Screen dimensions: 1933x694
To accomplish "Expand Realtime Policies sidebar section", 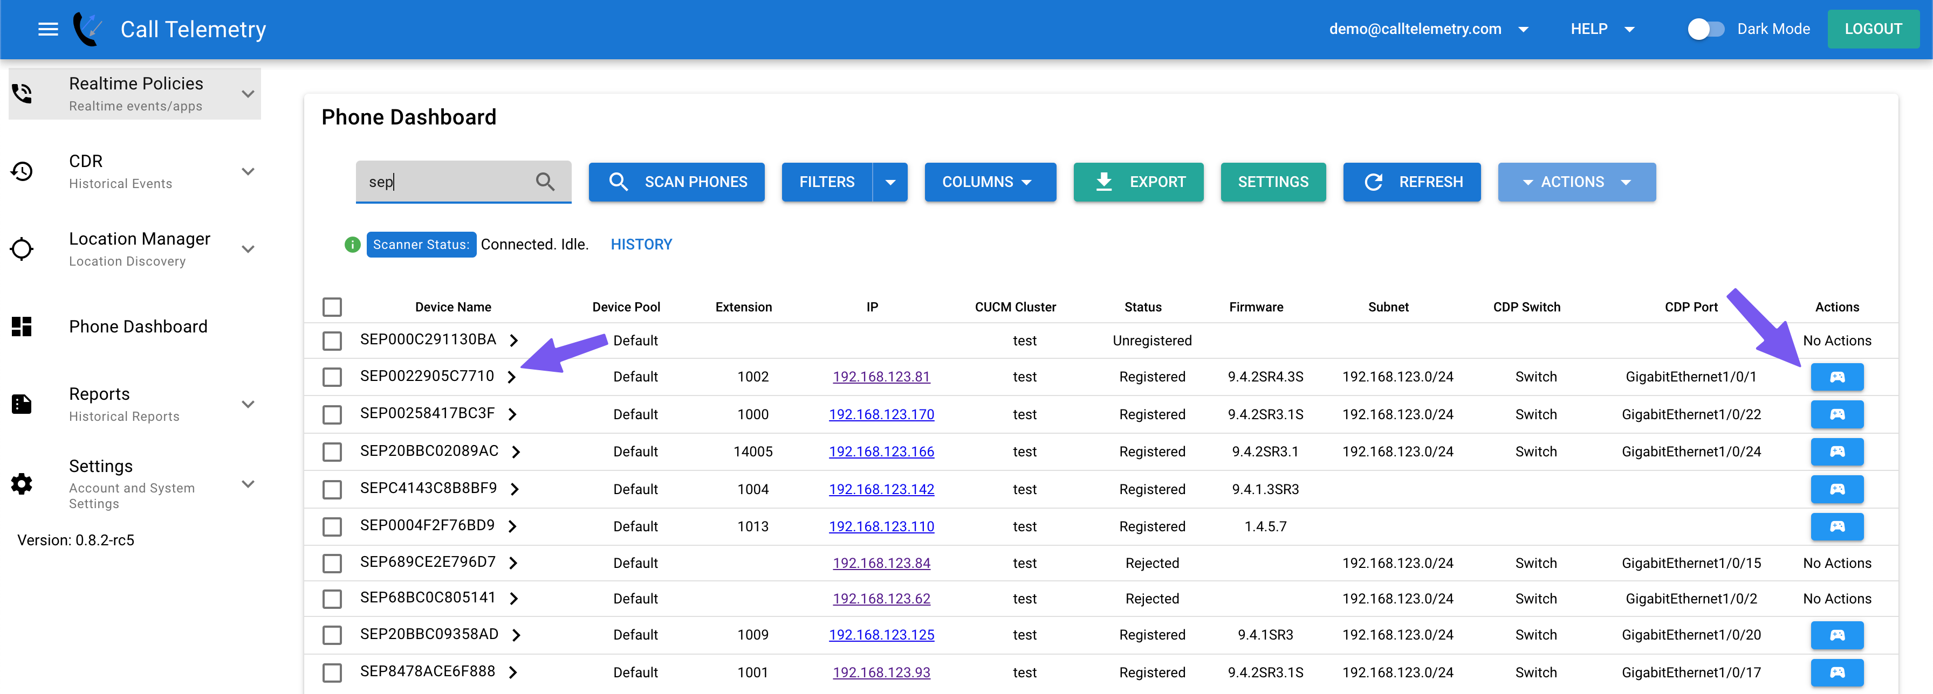I will click(249, 94).
